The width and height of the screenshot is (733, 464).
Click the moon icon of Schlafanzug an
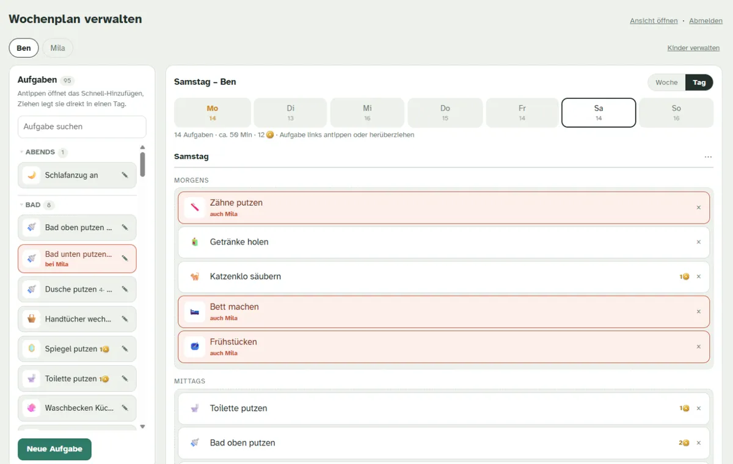coord(32,175)
